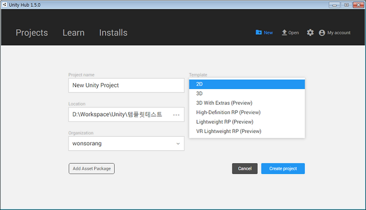Click the Create project button
This screenshot has width=366, height=210.
[283, 168]
